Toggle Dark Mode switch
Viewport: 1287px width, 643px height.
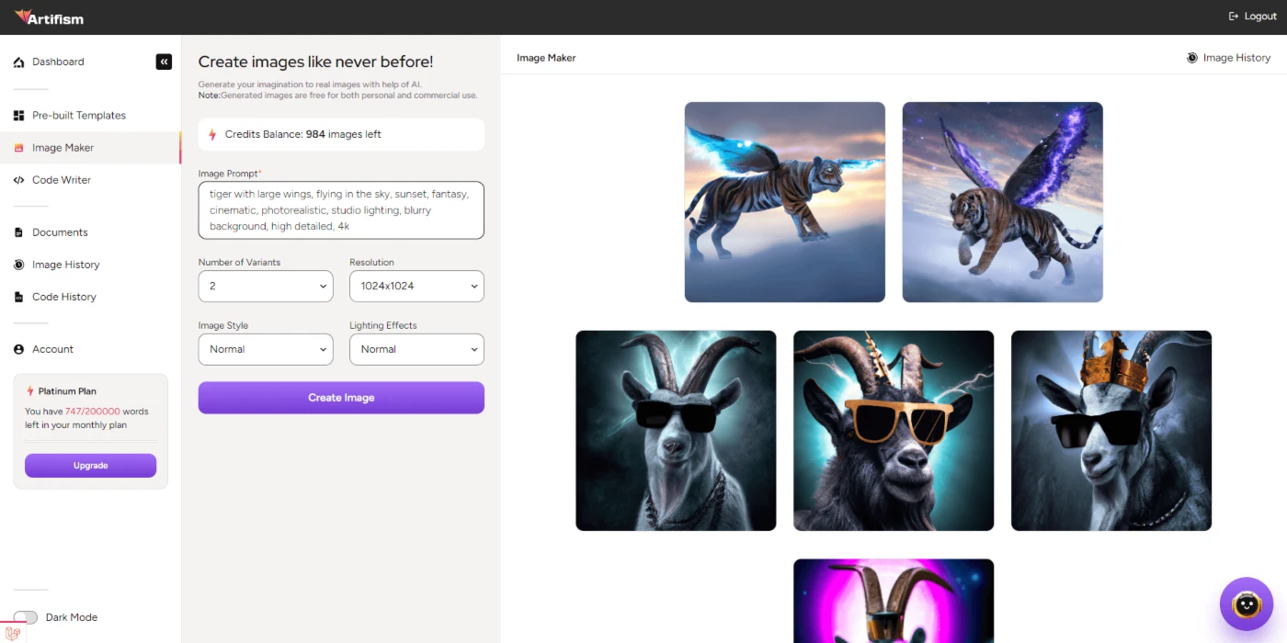tap(26, 617)
